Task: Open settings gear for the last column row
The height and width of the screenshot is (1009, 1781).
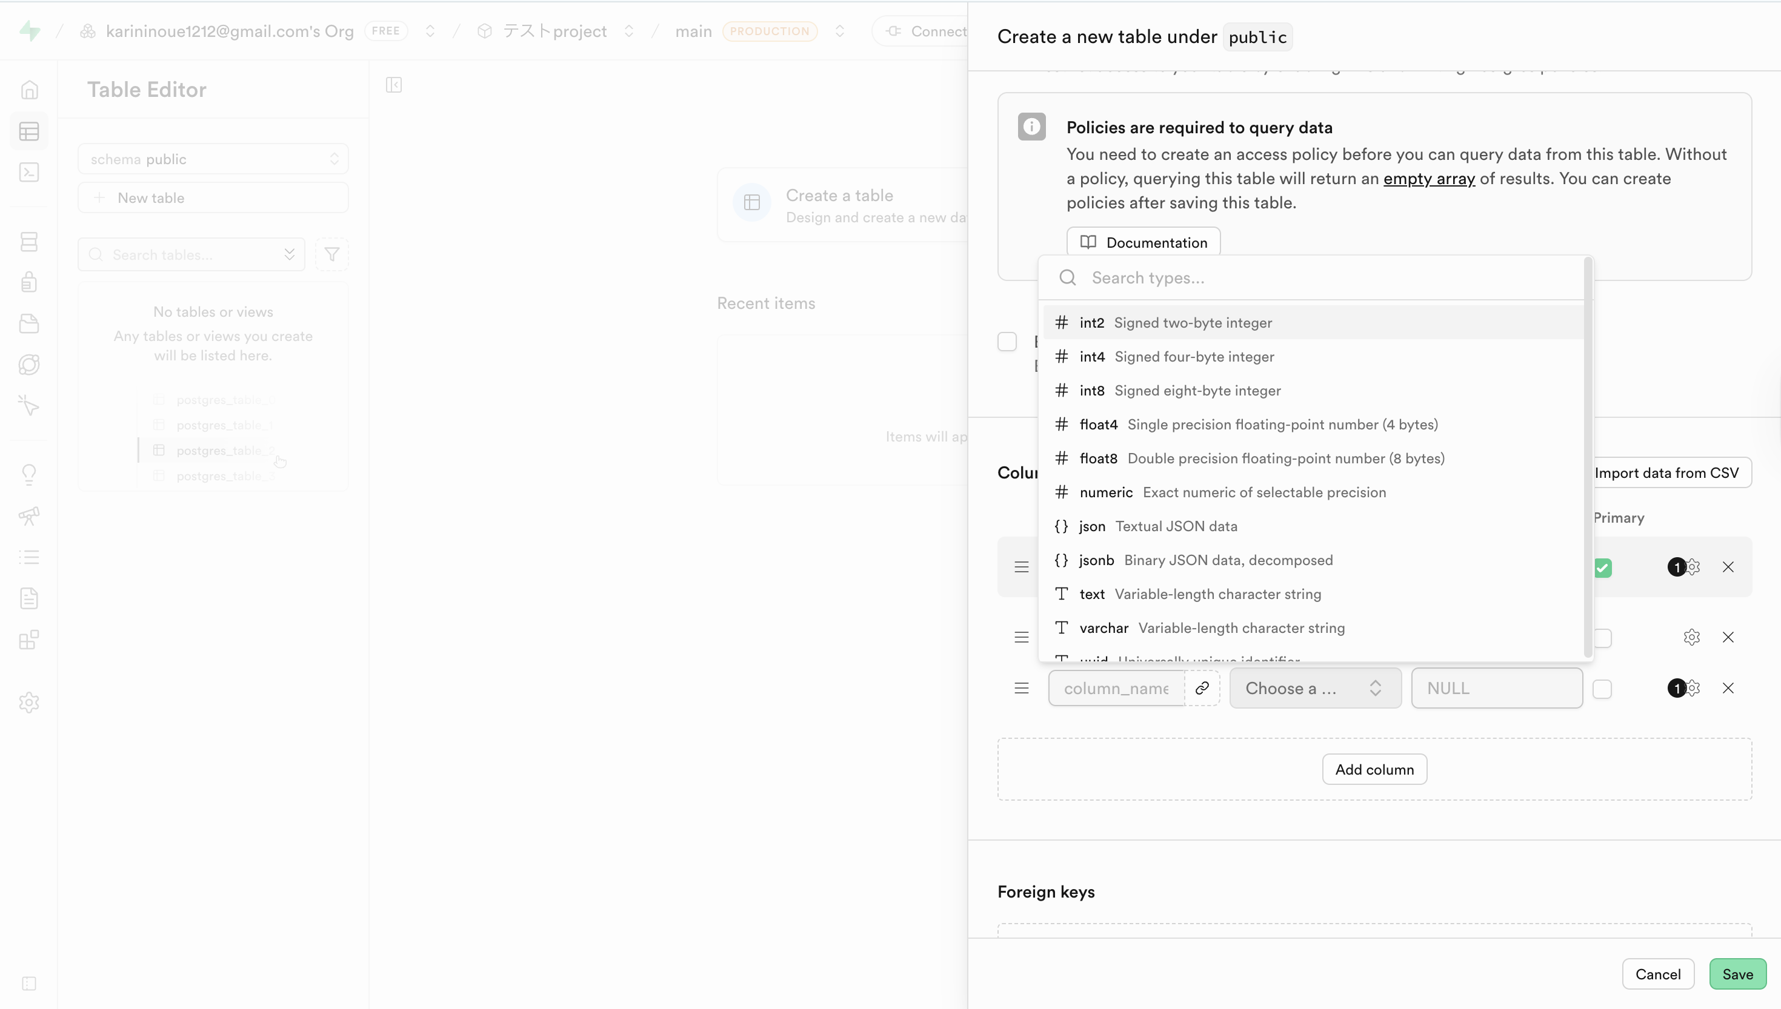Action: [x=1693, y=688]
